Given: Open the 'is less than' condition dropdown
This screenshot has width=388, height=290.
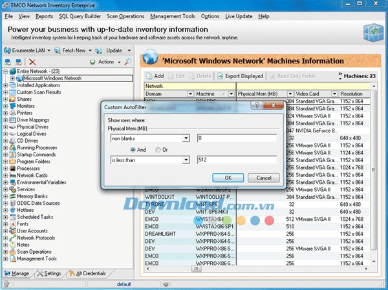Looking at the screenshot, I should (x=186, y=160).
